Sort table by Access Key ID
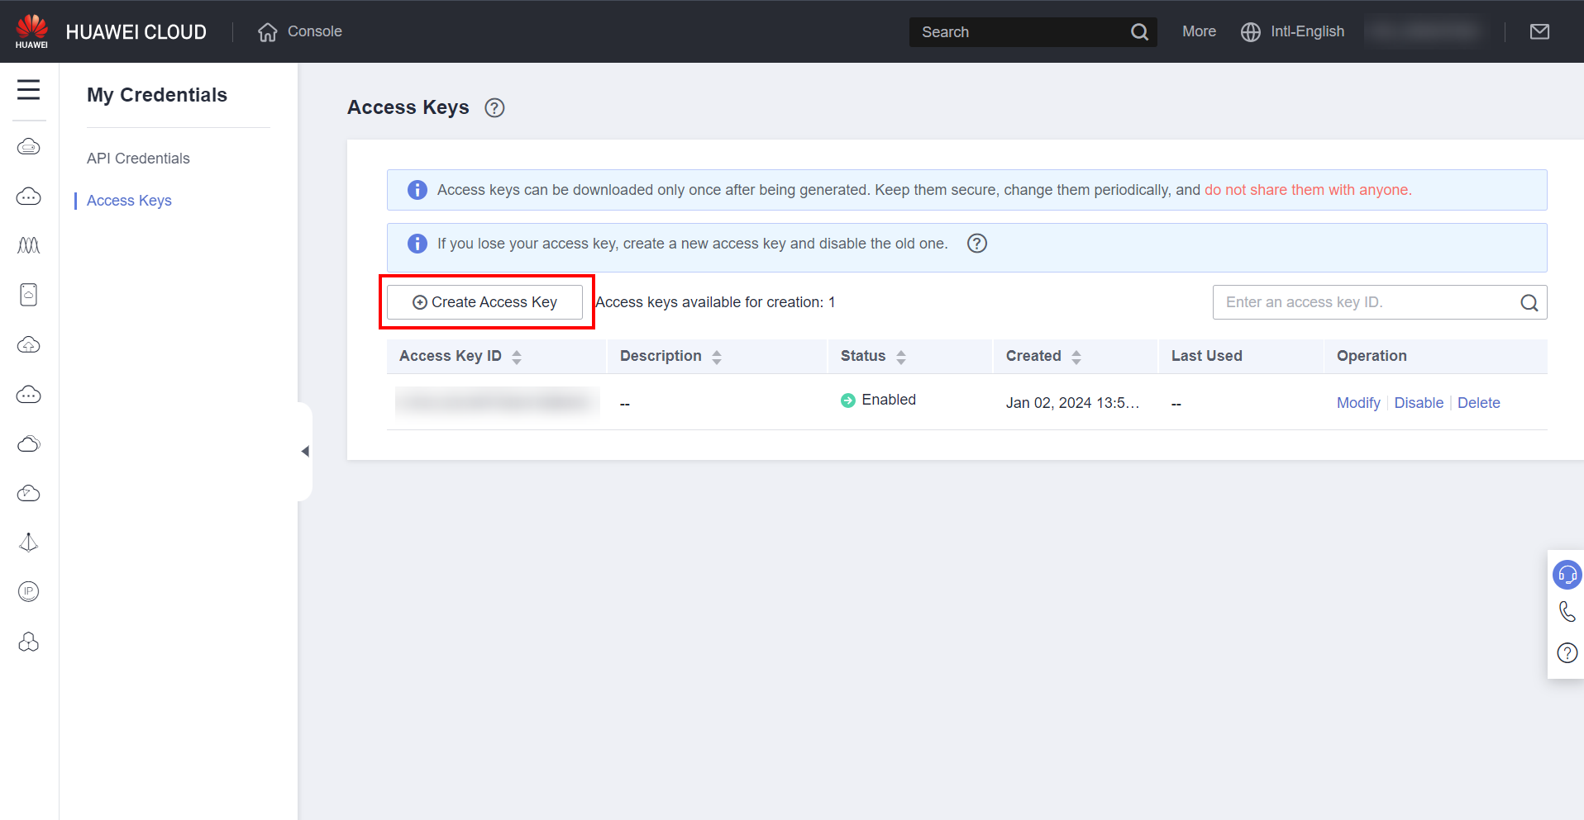 pos(516,357)
